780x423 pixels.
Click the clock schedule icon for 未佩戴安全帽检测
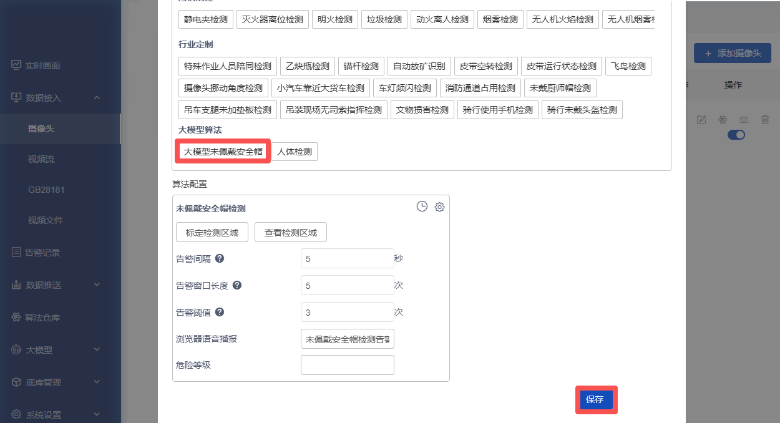(x=422, y=207)
